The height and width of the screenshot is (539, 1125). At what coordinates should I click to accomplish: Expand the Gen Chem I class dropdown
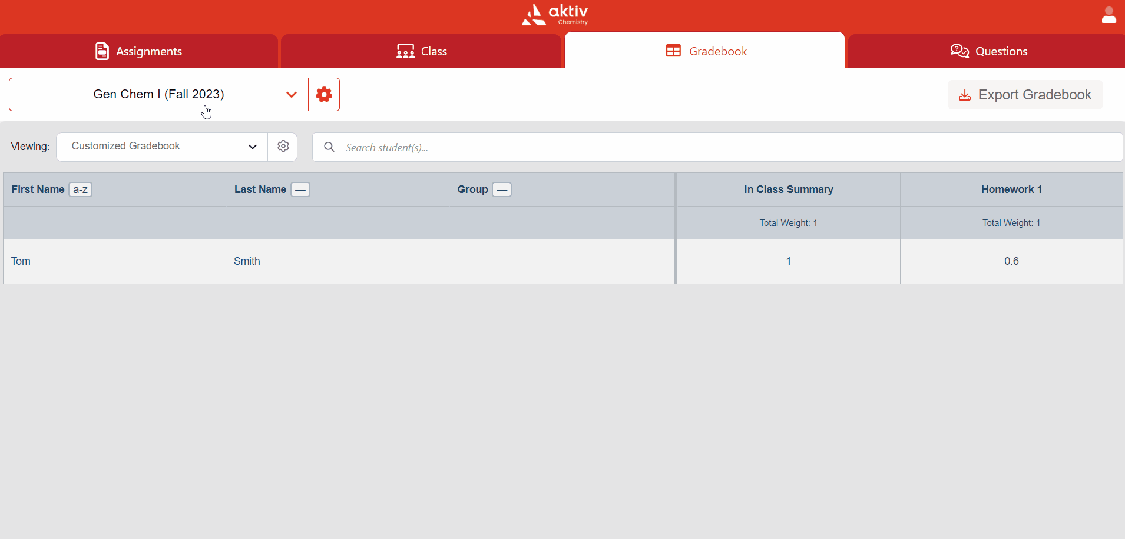pos(158,94)
